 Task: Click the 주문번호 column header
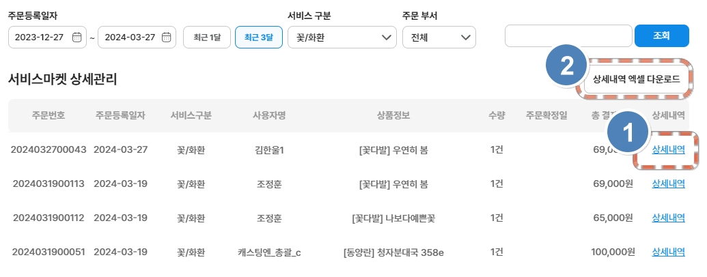pos(48,115)
